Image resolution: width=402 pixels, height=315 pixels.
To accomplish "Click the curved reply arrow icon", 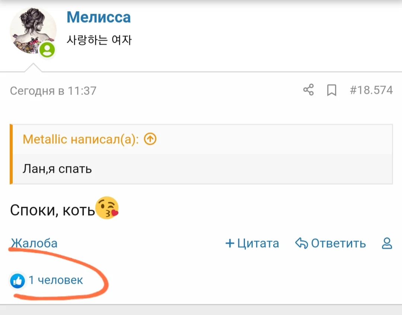I will click(301, 244).
